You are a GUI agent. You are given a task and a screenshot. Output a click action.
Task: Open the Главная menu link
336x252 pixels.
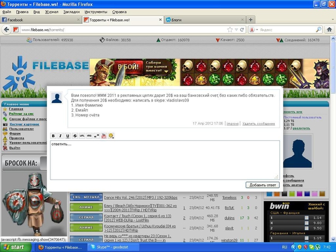pyautogui.click(x=16, y=109)
